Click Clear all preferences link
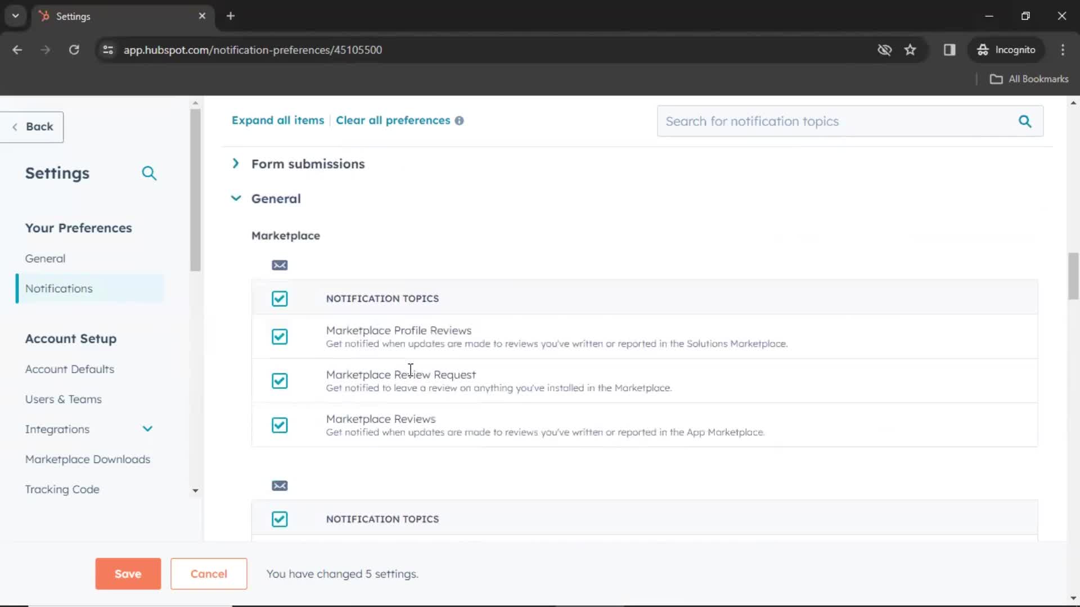Image resolution: width=1080 pixels, height=607 pixels. point(393,120)
